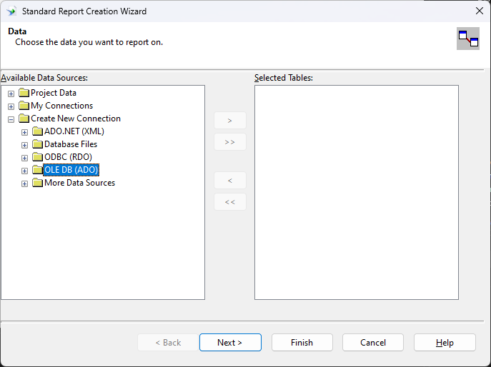
Task: Select the OLE DB (ADO) tree item
Action: pyautogui.click(x=71, y=170)
